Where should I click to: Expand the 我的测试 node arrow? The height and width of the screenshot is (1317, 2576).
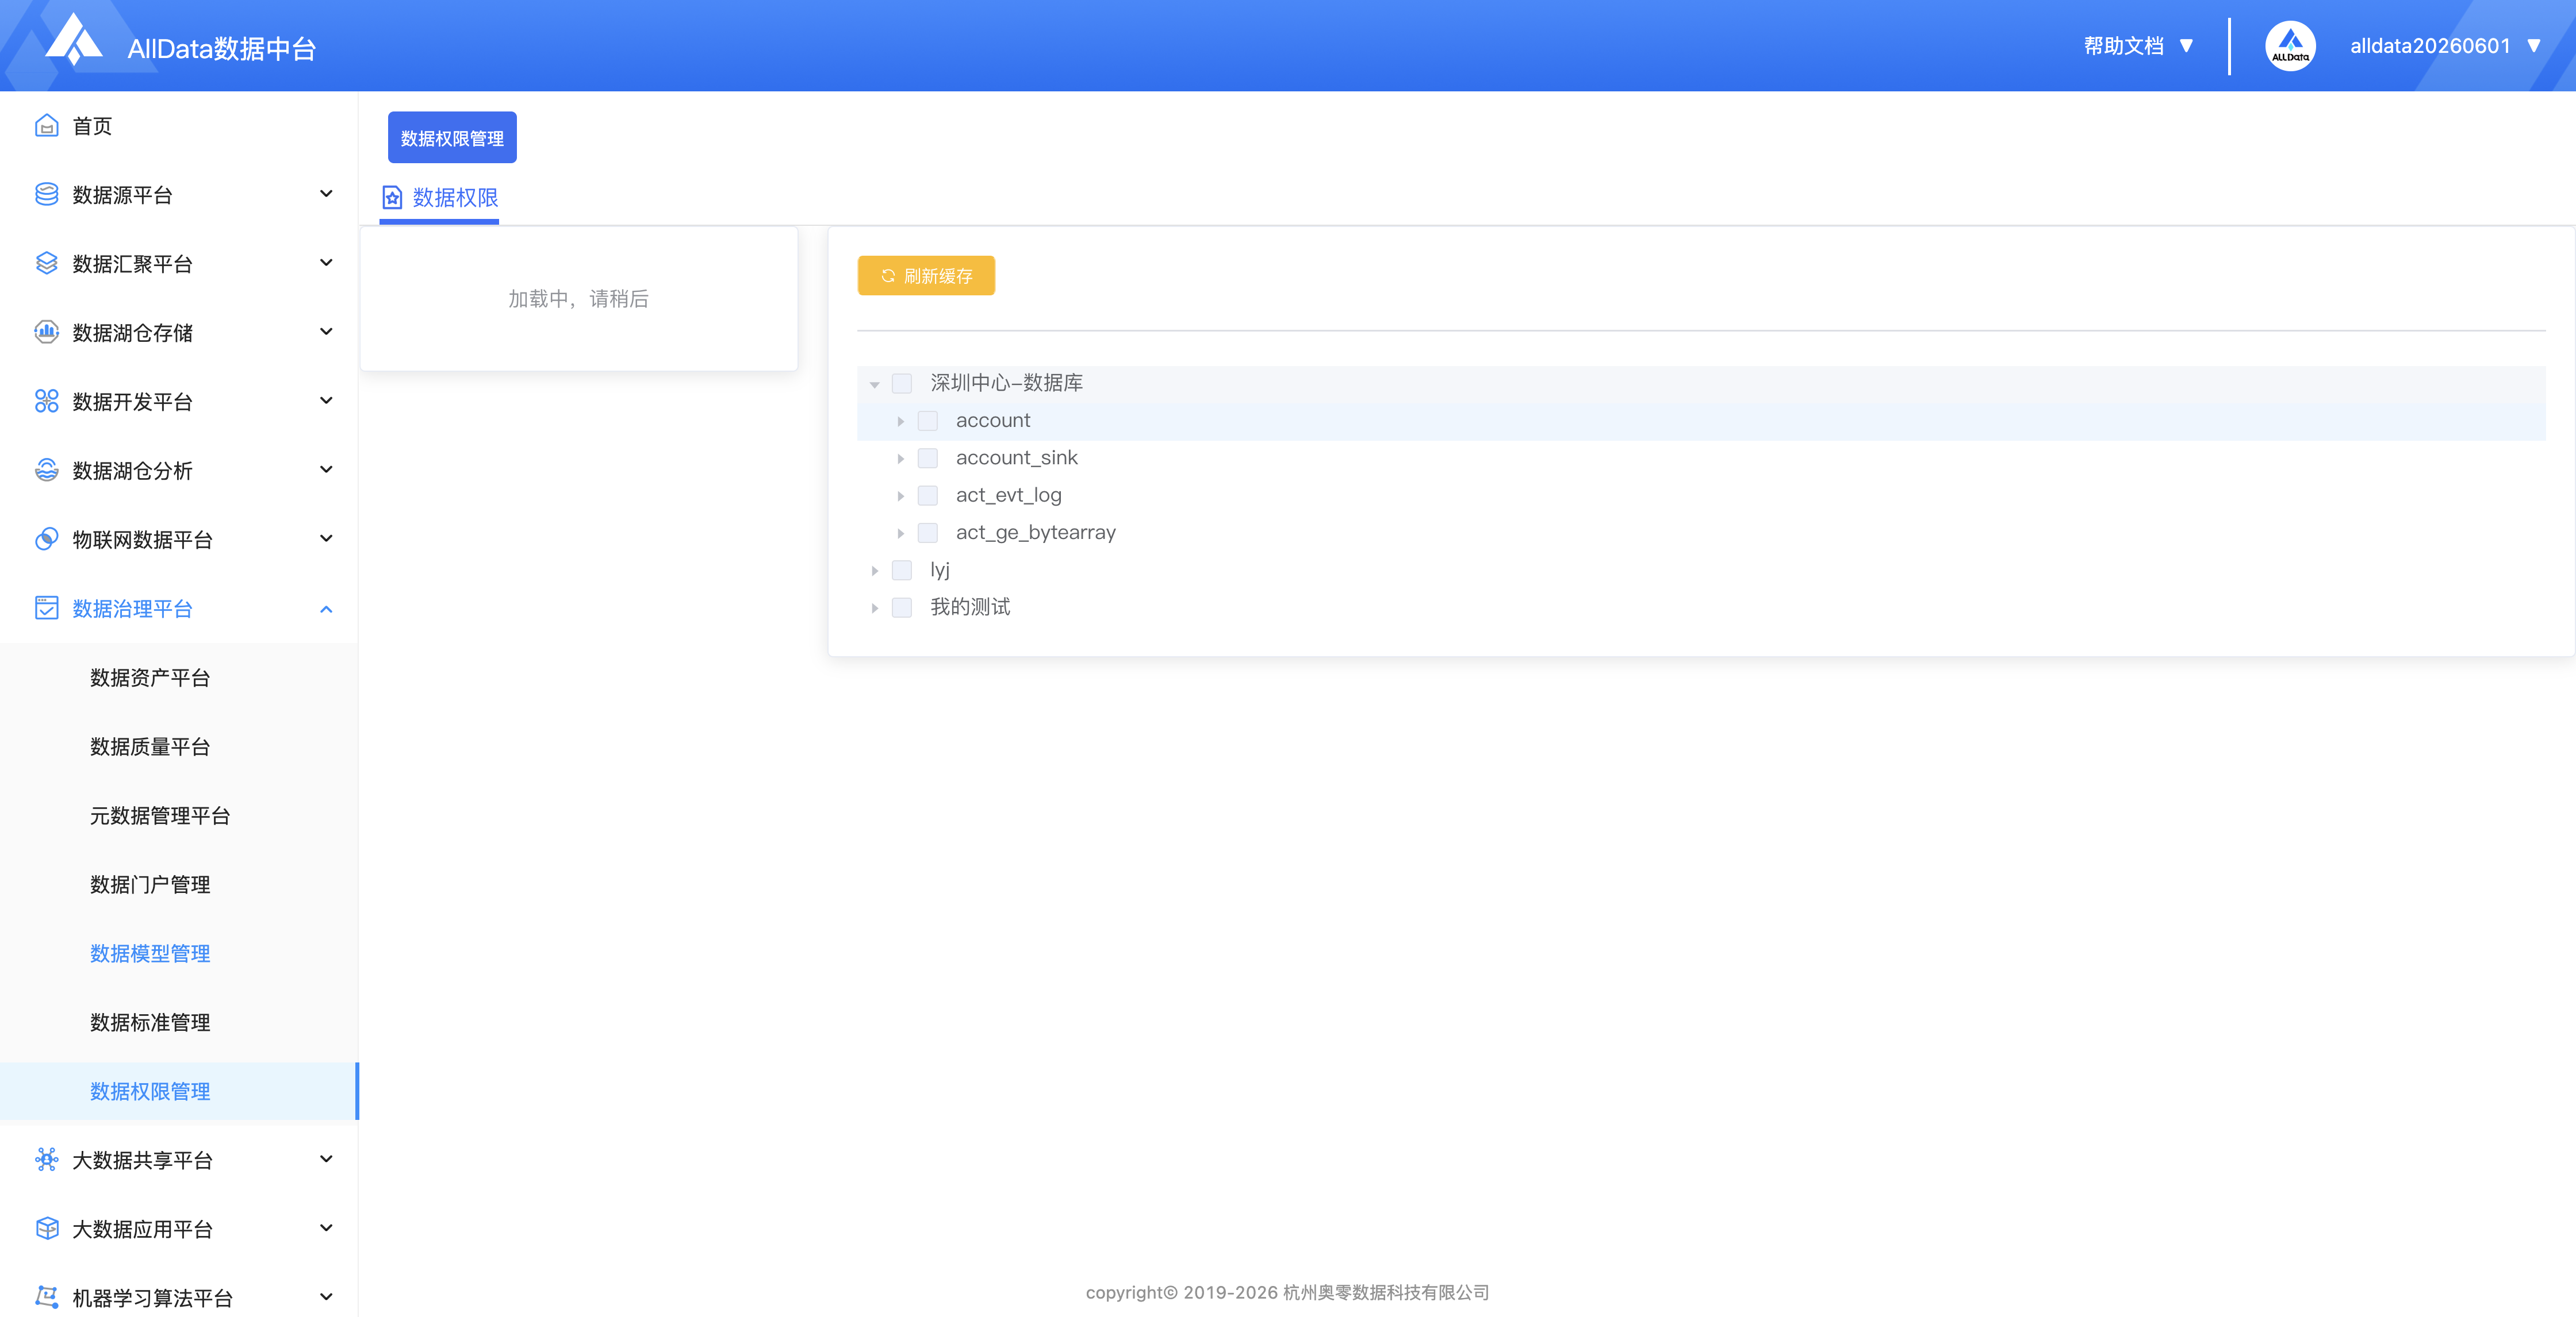pos(875,609)
